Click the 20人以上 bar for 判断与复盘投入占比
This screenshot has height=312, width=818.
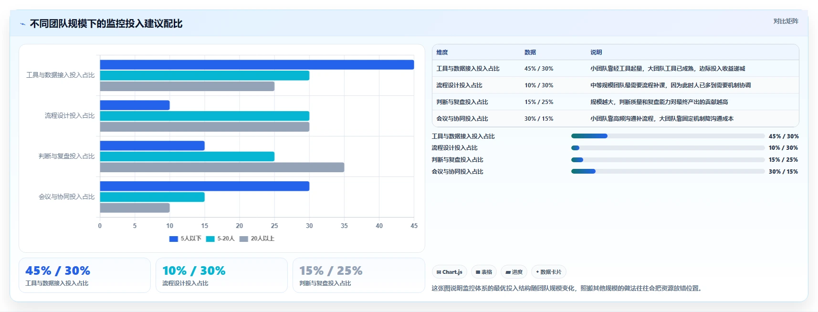tap(222, 167)
